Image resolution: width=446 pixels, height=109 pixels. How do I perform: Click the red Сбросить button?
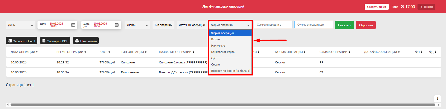click(x=366, y=25)
